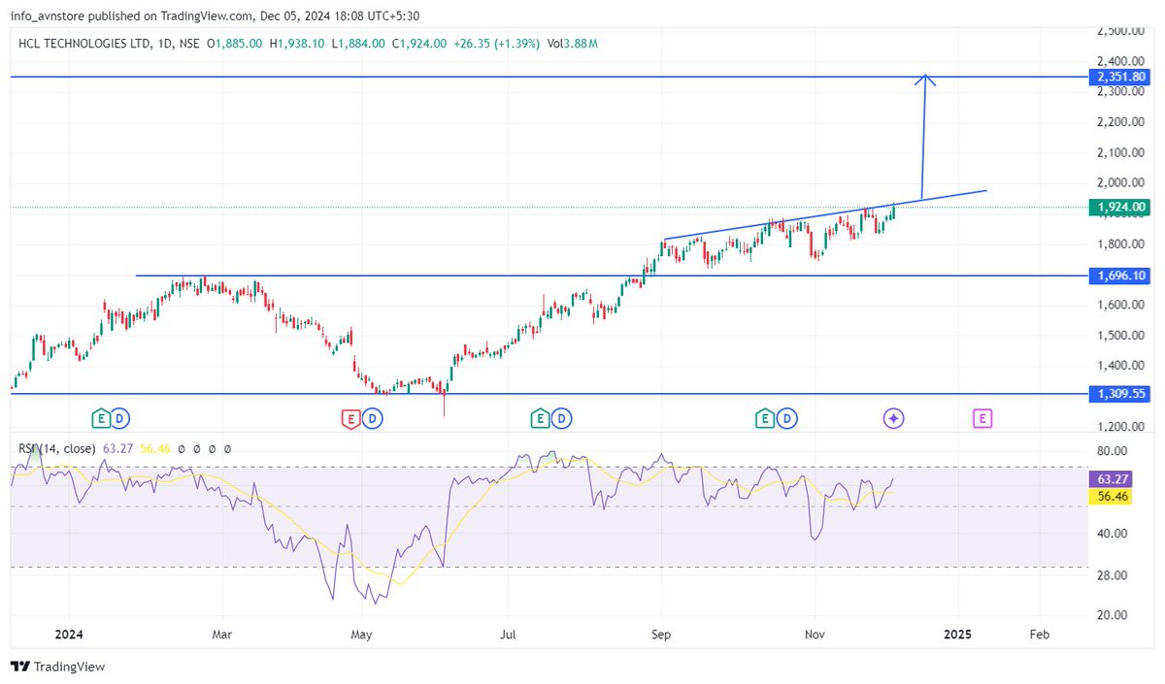This screenshot has width=1165, height=684.
Task: Click the L1,884.00 low value
Action: 357,43
